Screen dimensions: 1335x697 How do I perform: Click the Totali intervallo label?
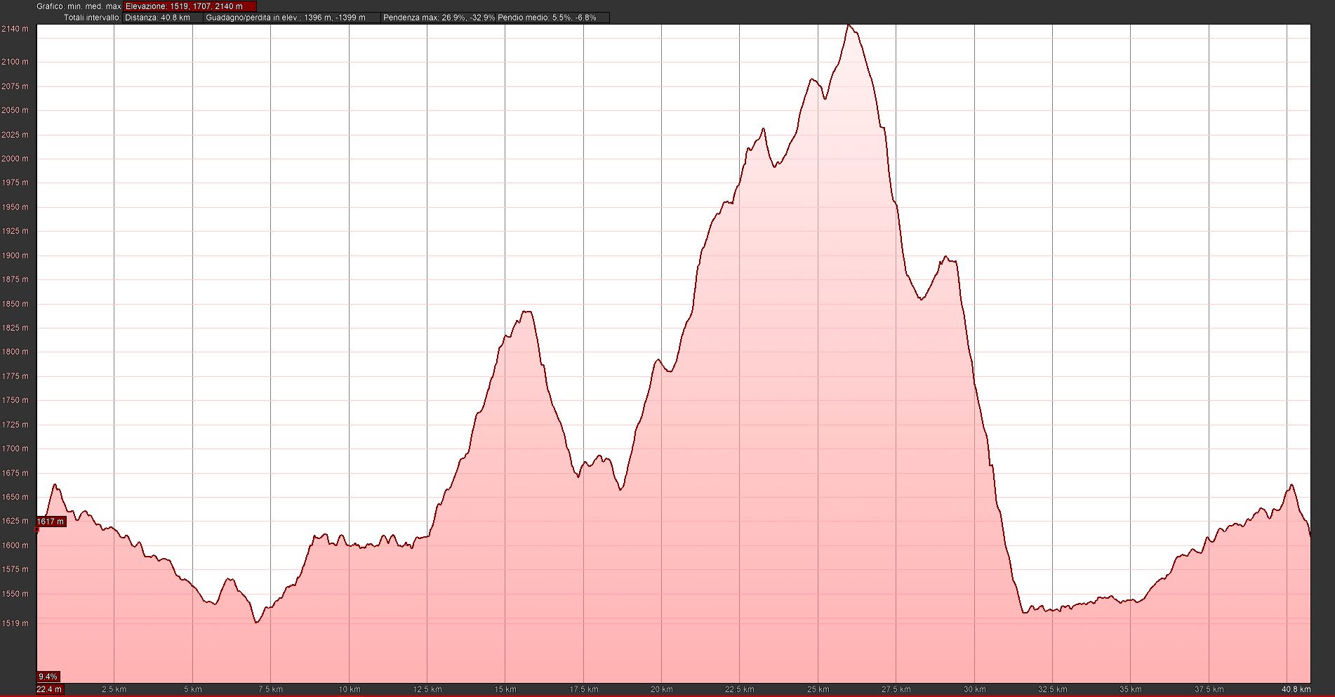[92, 18]
